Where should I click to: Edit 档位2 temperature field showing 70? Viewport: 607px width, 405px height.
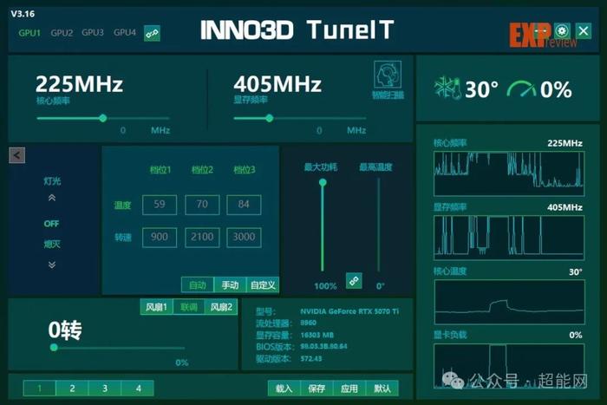(x=202, y=205)
